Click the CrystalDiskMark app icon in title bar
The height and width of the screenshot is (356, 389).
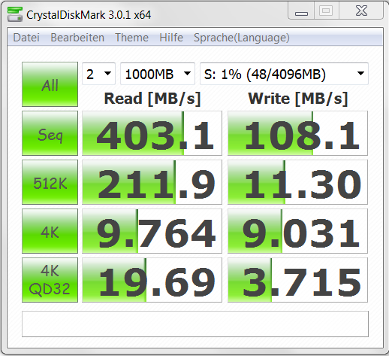pyautogui.click(x=15, y=14)
